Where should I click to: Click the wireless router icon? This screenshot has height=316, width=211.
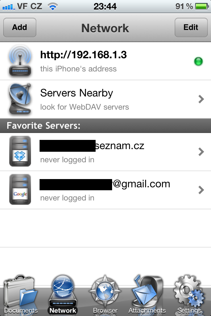[x=20, y=61]
